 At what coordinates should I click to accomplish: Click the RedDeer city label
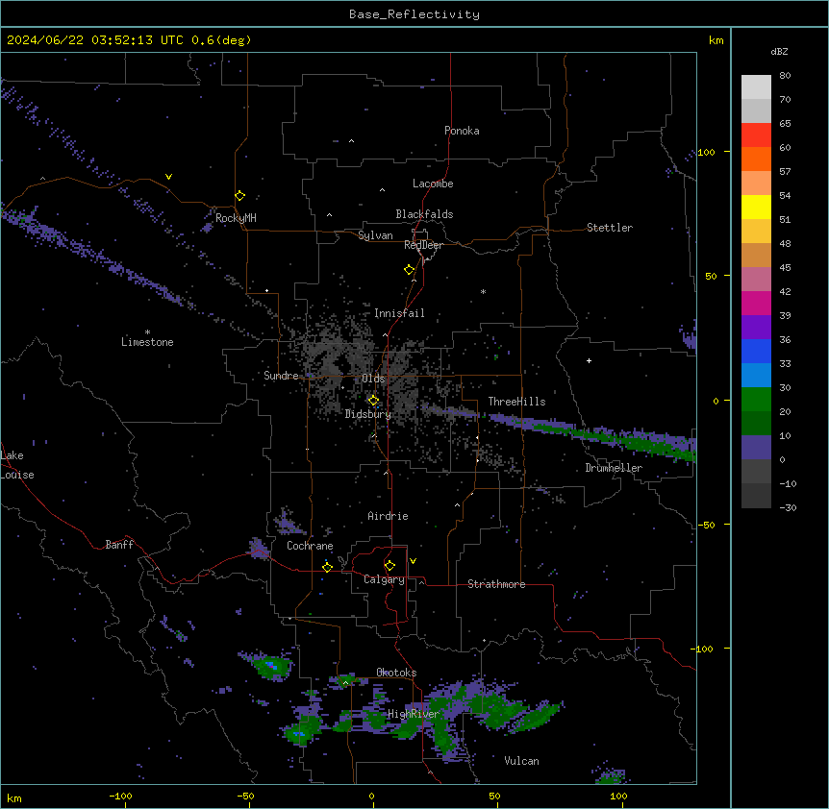[x=423, y=245]
